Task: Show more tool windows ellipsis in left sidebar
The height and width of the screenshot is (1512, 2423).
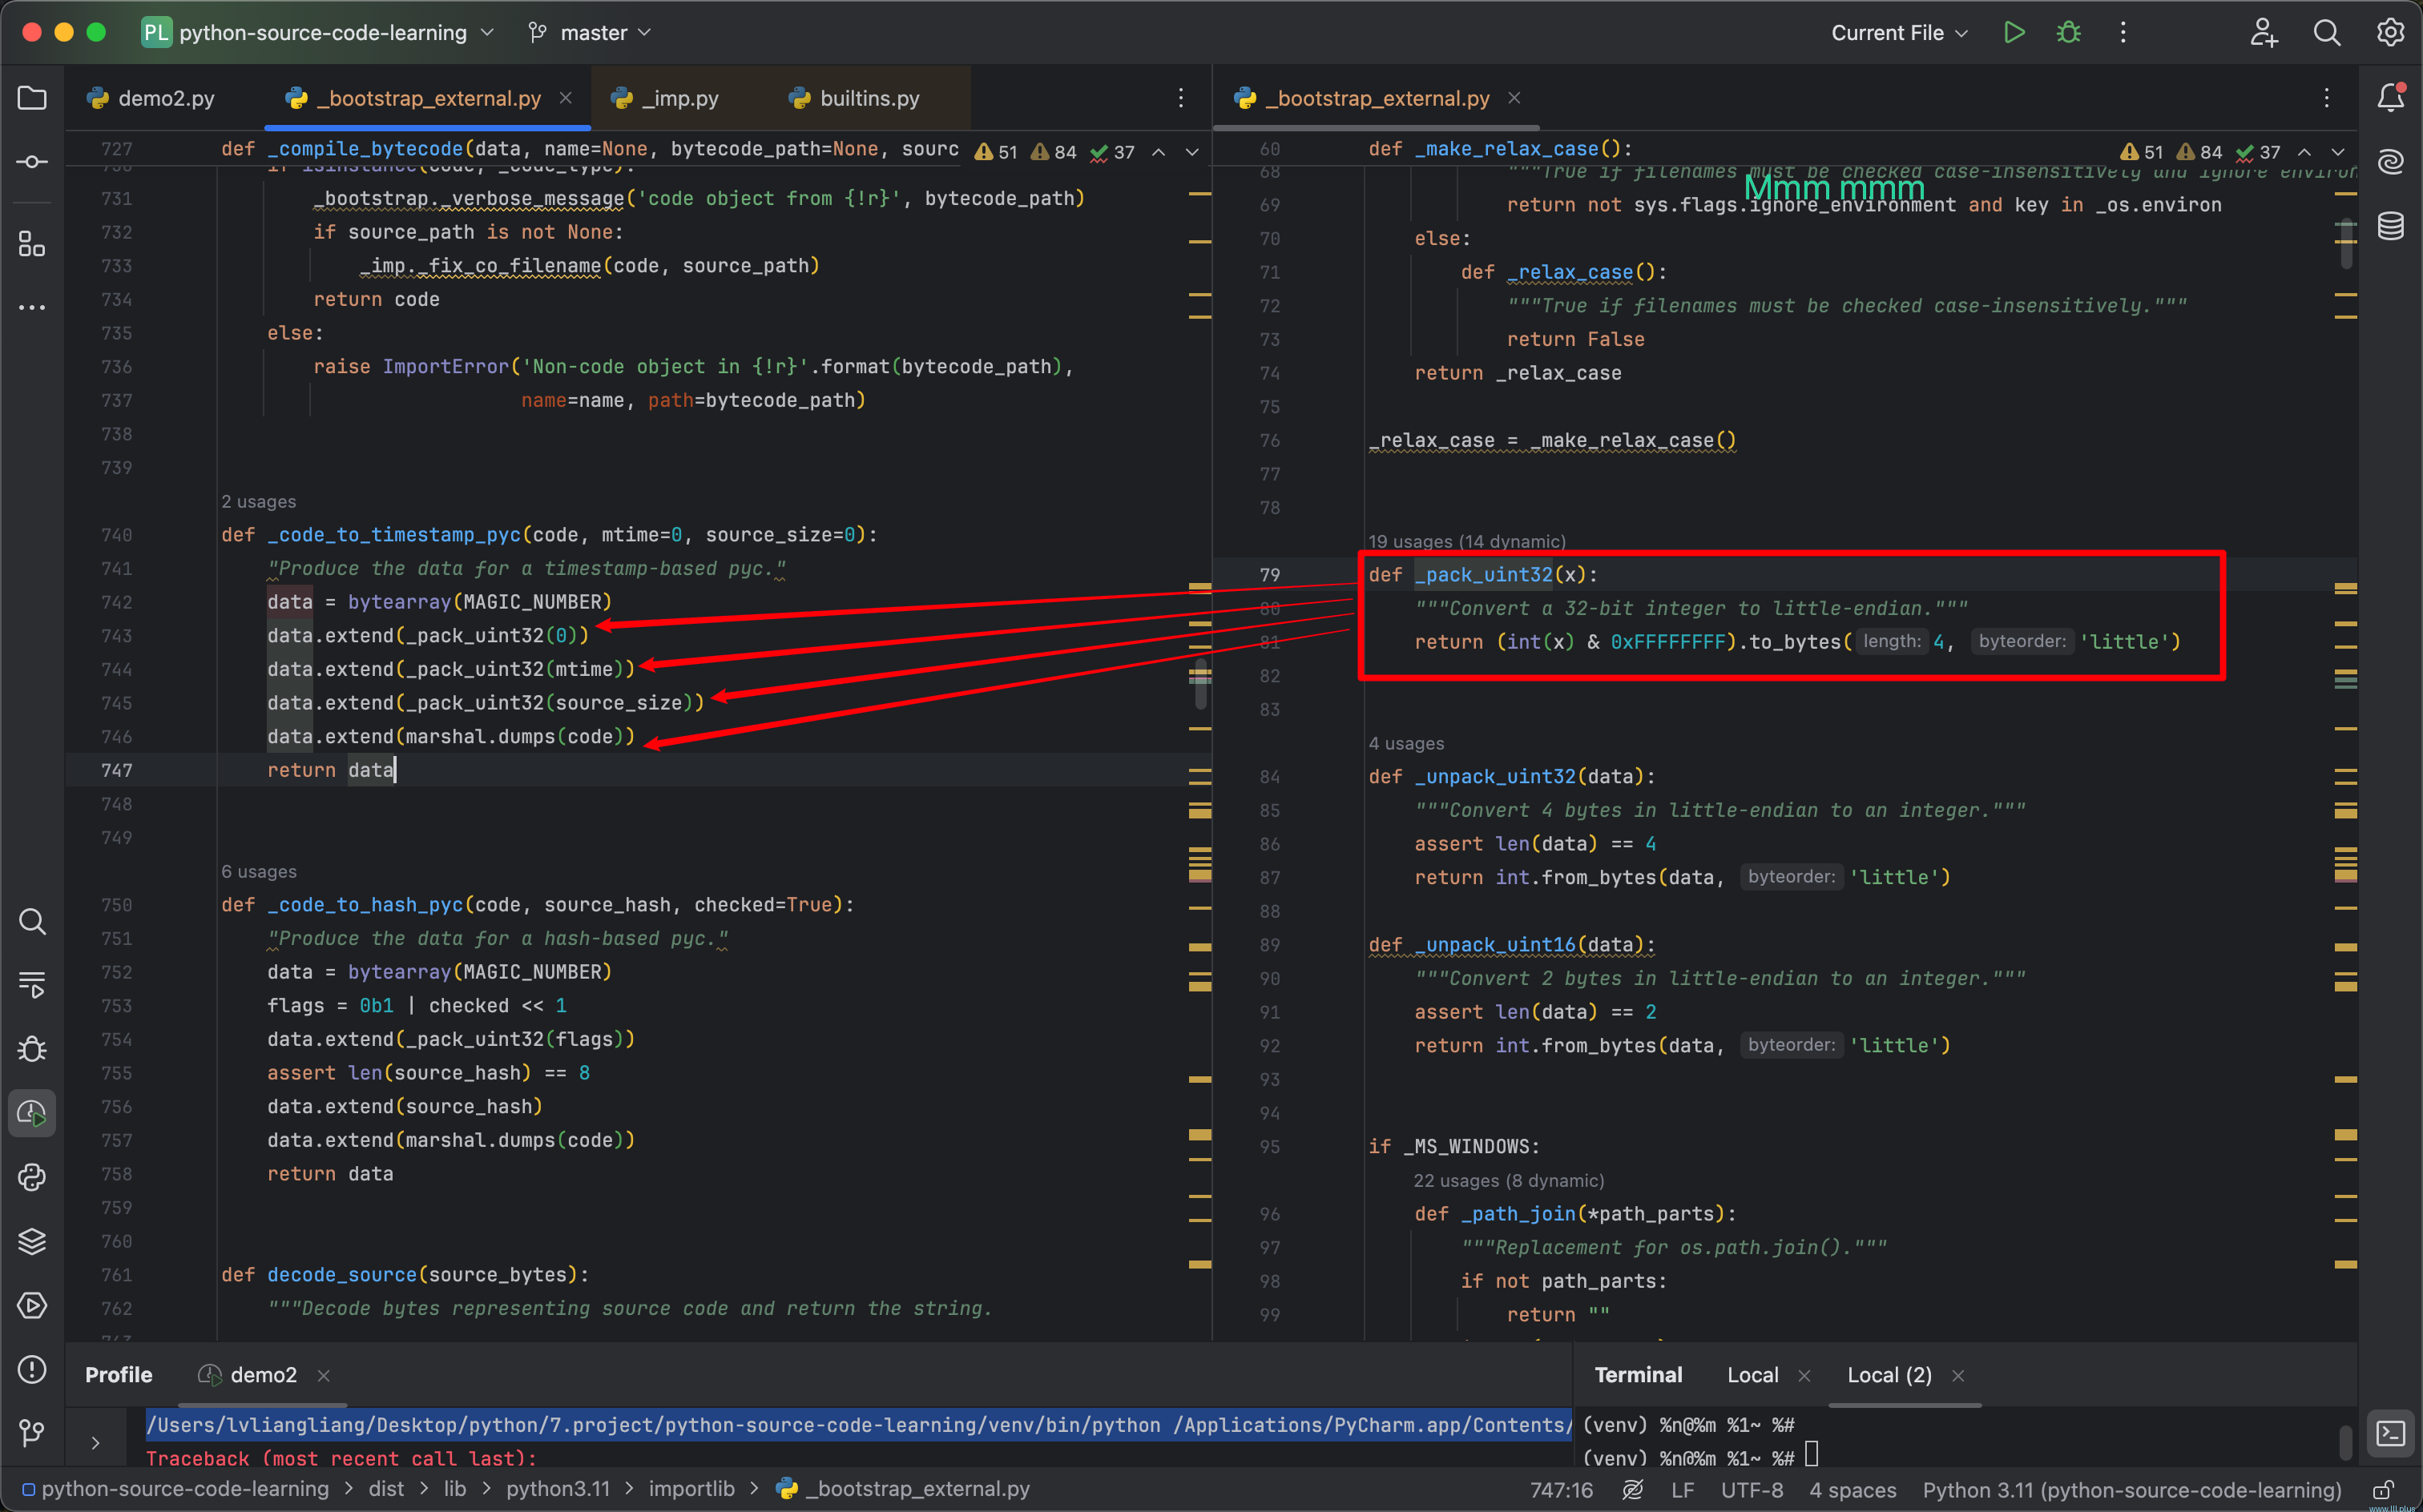Action: (32, 308)
